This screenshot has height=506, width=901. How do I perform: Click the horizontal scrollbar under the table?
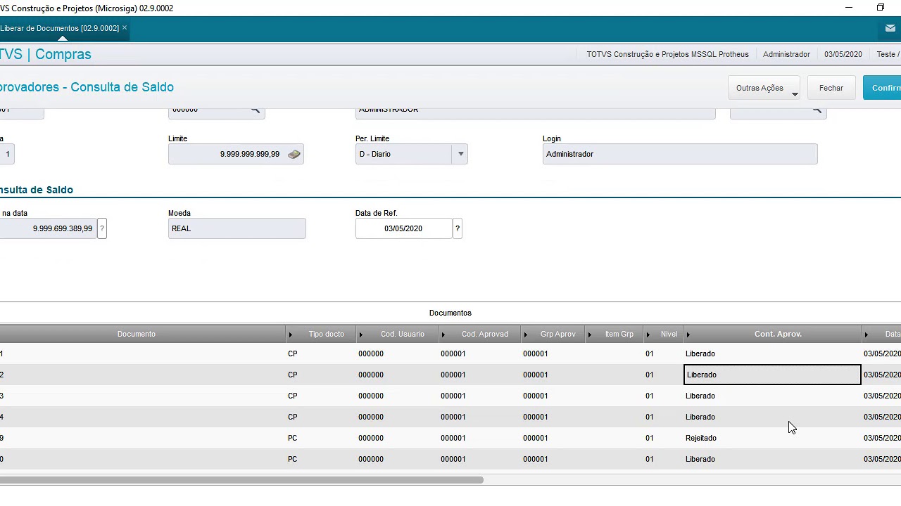click(x=241, y=480)
